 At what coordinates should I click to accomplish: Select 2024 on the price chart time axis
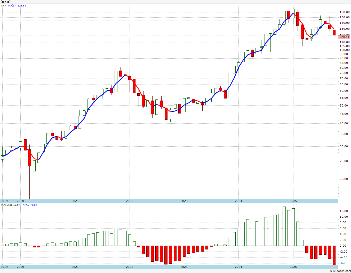click(x=238, y=201)
